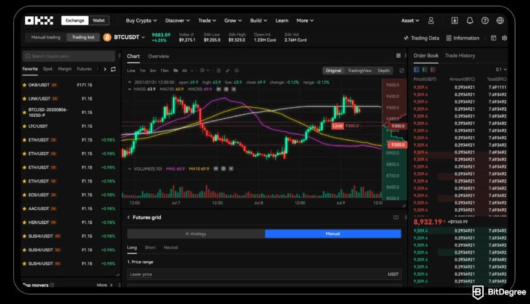530x304 pixels.
Task: Open the trading settings hexagon icon
Action: pos(504,38)
